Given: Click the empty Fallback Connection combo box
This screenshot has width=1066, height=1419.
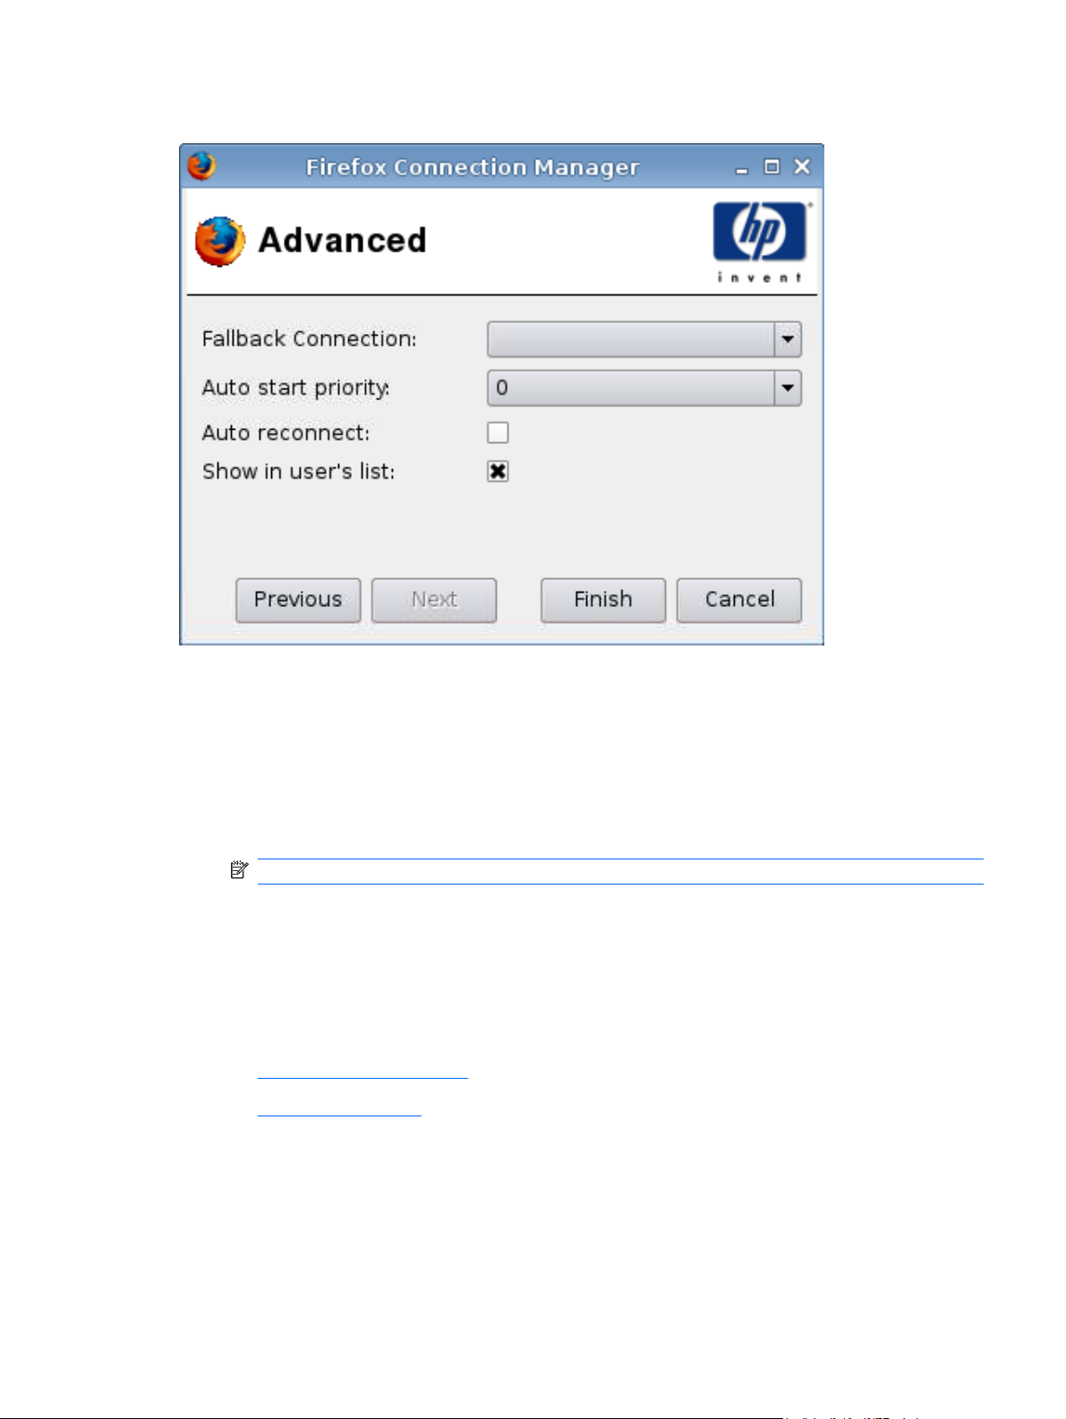Looking at the screenshot, I should coord(644,339).
